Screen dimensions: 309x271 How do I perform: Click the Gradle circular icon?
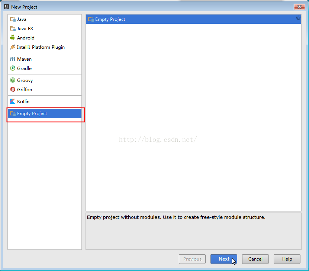click(x=13, y=68)
